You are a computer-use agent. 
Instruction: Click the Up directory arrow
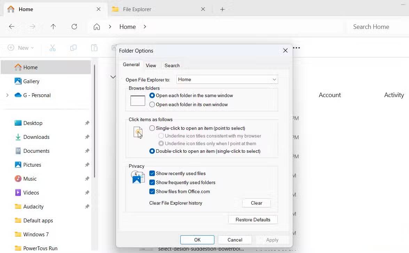(x=53, y=27)
